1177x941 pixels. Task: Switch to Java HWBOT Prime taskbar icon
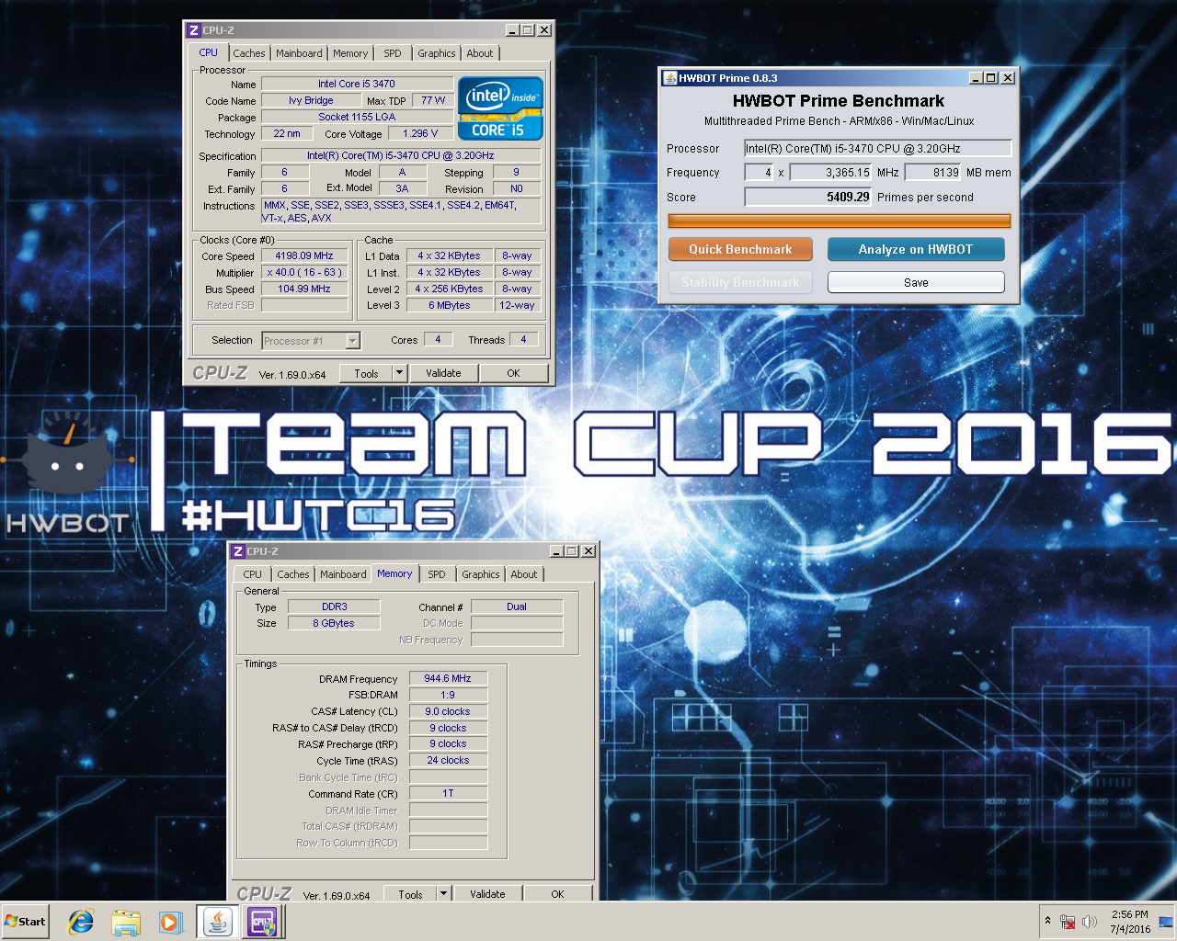coord(217,922)
